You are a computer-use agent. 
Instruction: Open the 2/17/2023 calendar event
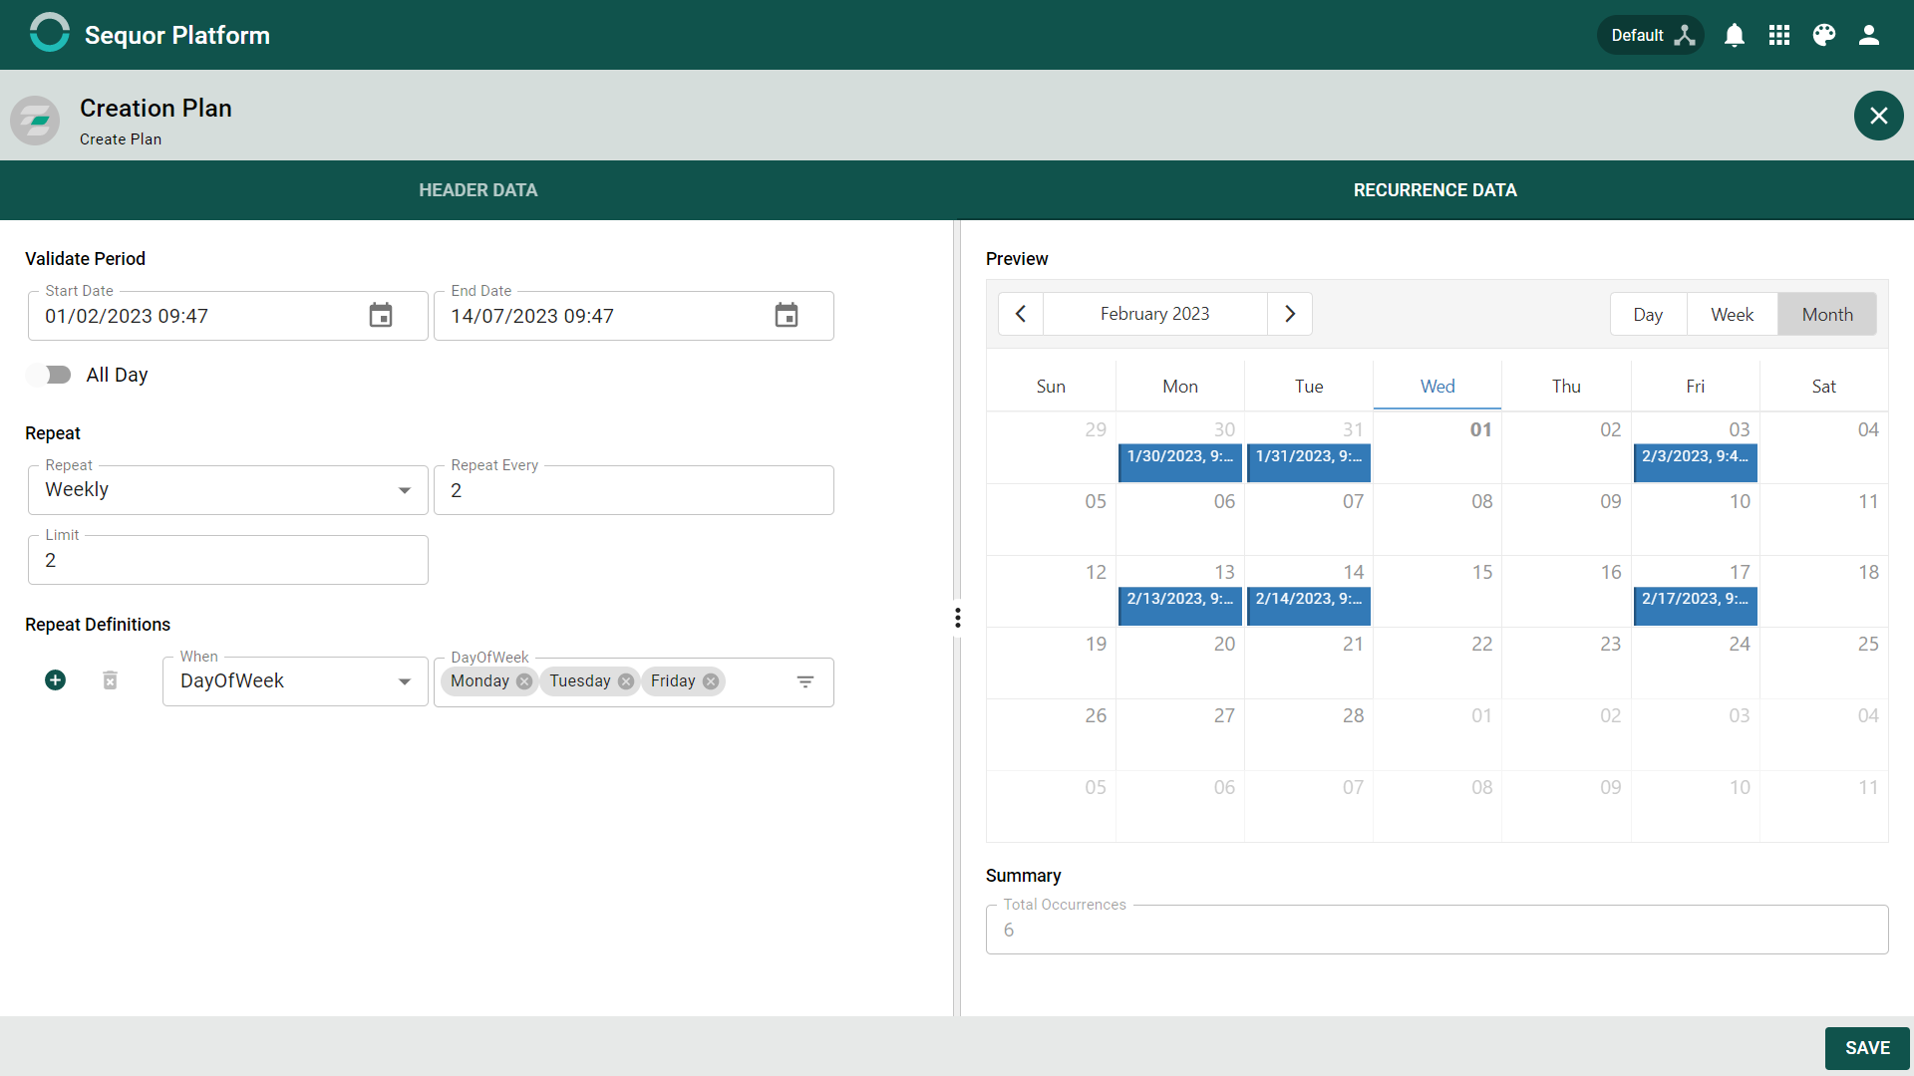[x=1695, y=606]
